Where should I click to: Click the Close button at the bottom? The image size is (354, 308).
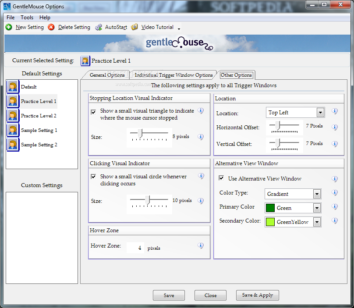[210, 295]
